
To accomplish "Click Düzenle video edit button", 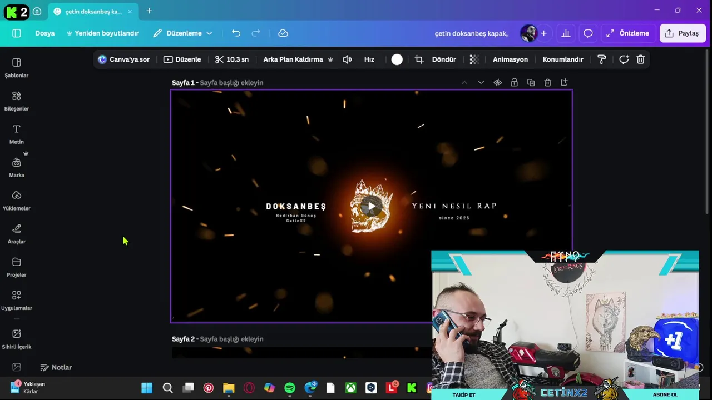I will point(182,59).
